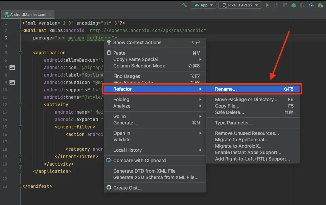Open the Copy / Paste Special submenu
The width and height of the screenshot is (326, 205).
tap(155, 59)
